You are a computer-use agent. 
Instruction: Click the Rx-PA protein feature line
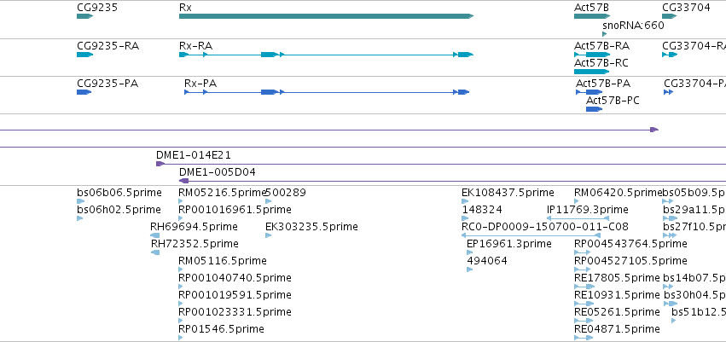click(327, 92)
